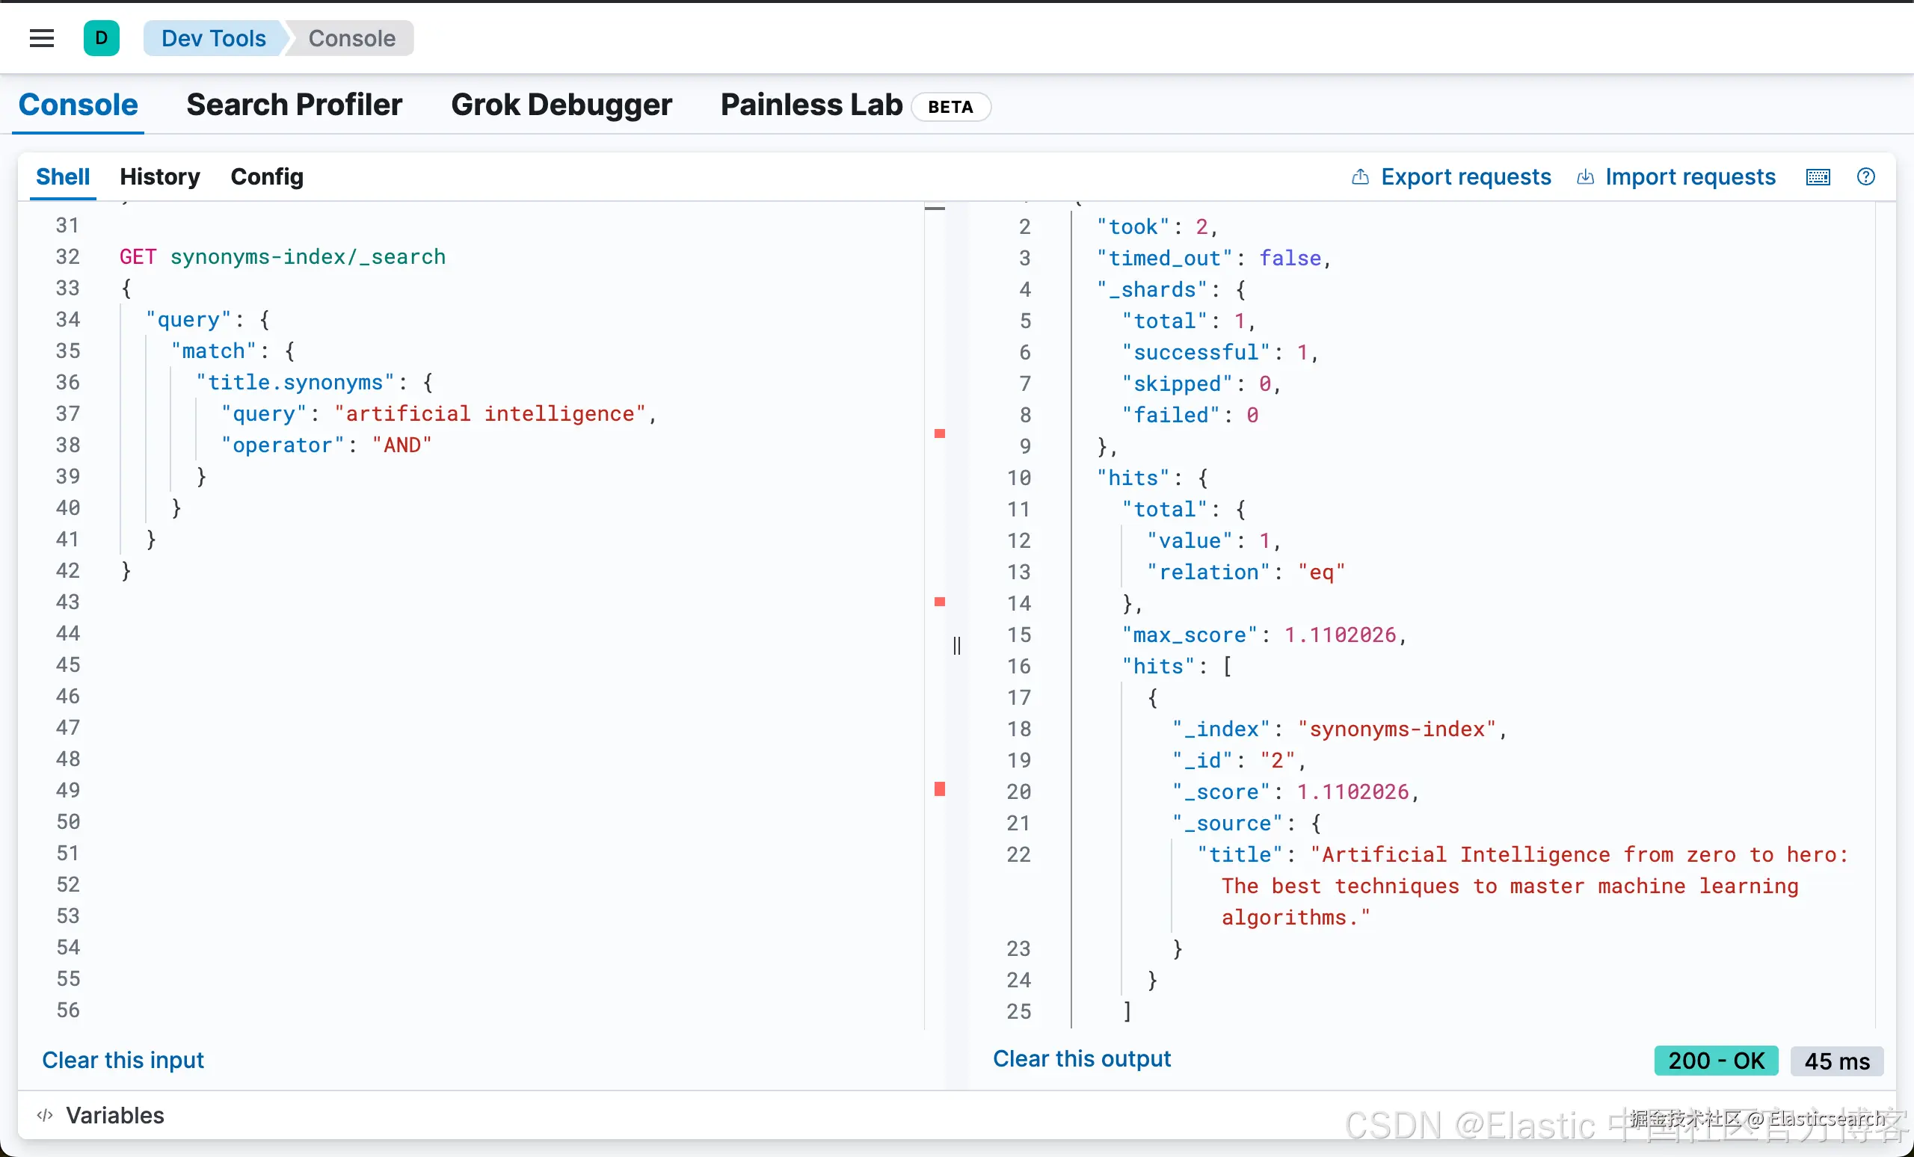The height and width of the screenshot is (1157, 1914).
Task: Open the help question mark icon
Action: click(x=1865, y=177)
